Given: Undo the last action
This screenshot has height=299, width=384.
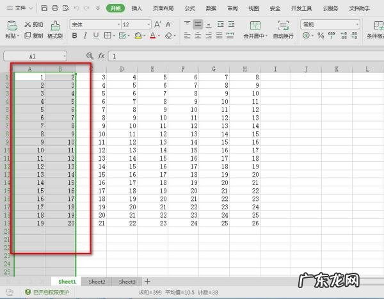Looking at the screenshot, I should tap(77, 8).
